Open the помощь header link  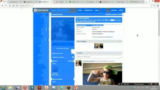pyautogui.click(x=114, y=10)
